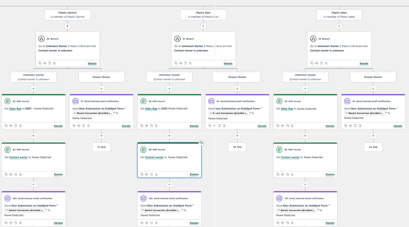Click move icon on action 58 Edit record

(147, 126)
